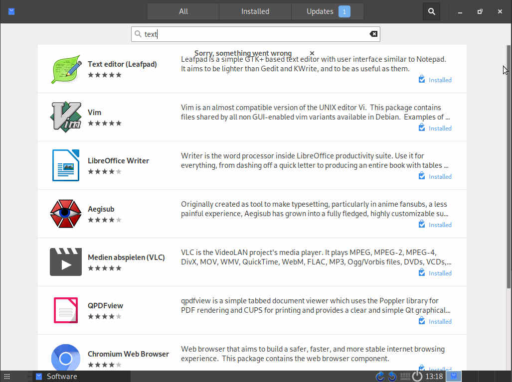Click the star rating under Medien abspielen (VLC)

click(105, 268)
